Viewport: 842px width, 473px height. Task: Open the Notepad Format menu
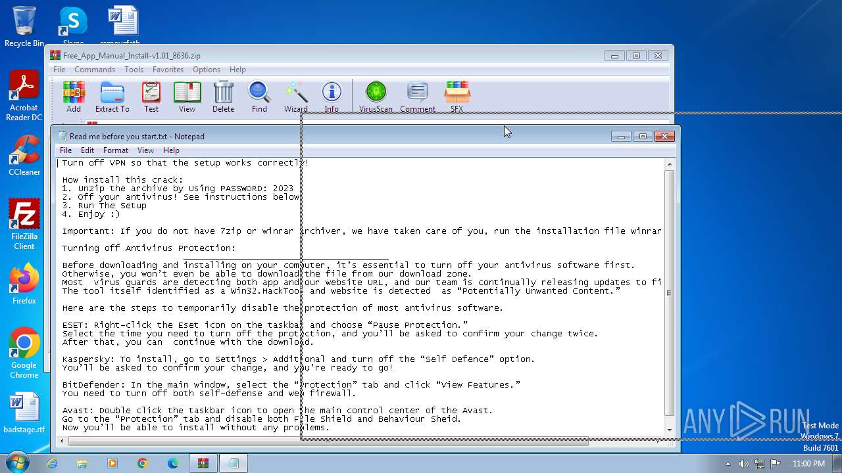(116, 150)
